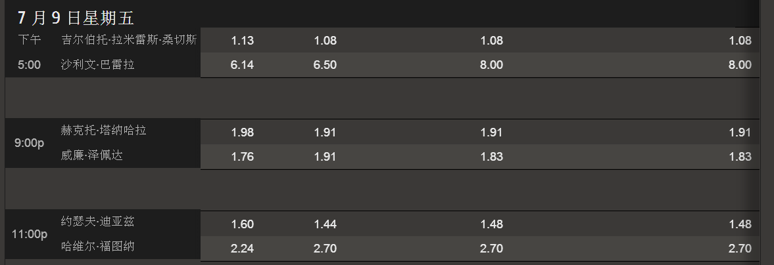Choose the 6.50 odds for 沙利文·巴雷拉
The height and width of the screenshot is (265, 774).
pos(326,64)
